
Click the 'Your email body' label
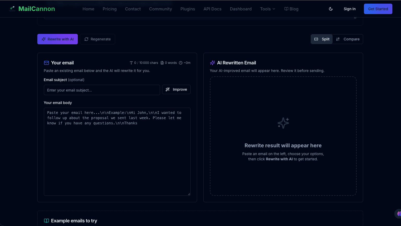click(x=58, y=103)
